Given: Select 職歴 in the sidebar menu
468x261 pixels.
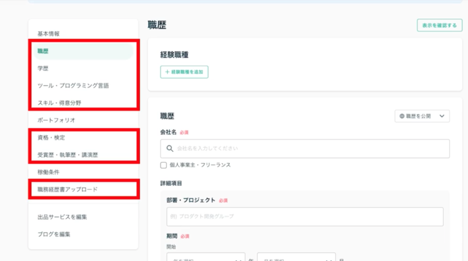Looking at the screenshot, I should pyautogui.click(x=43, y=51).
